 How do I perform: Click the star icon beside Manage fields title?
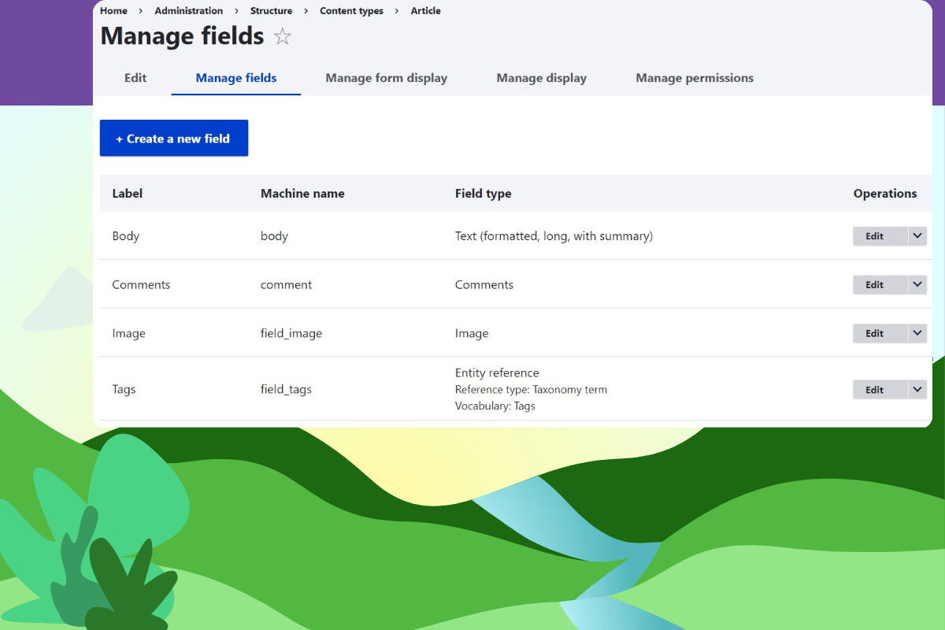click(282, 36)
